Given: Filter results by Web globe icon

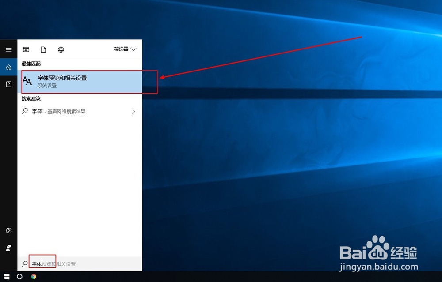Looking at the screenshot, I should pyautogui.click(x=61, y=49).
